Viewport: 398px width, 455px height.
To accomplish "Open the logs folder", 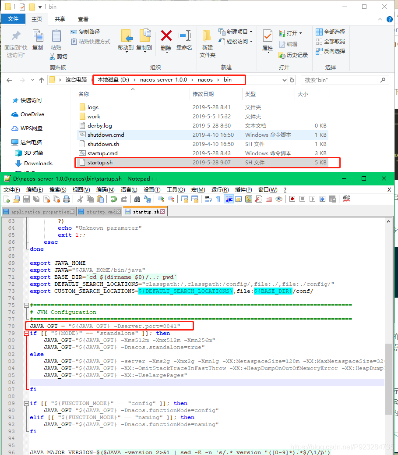I will tap(93, 107).
